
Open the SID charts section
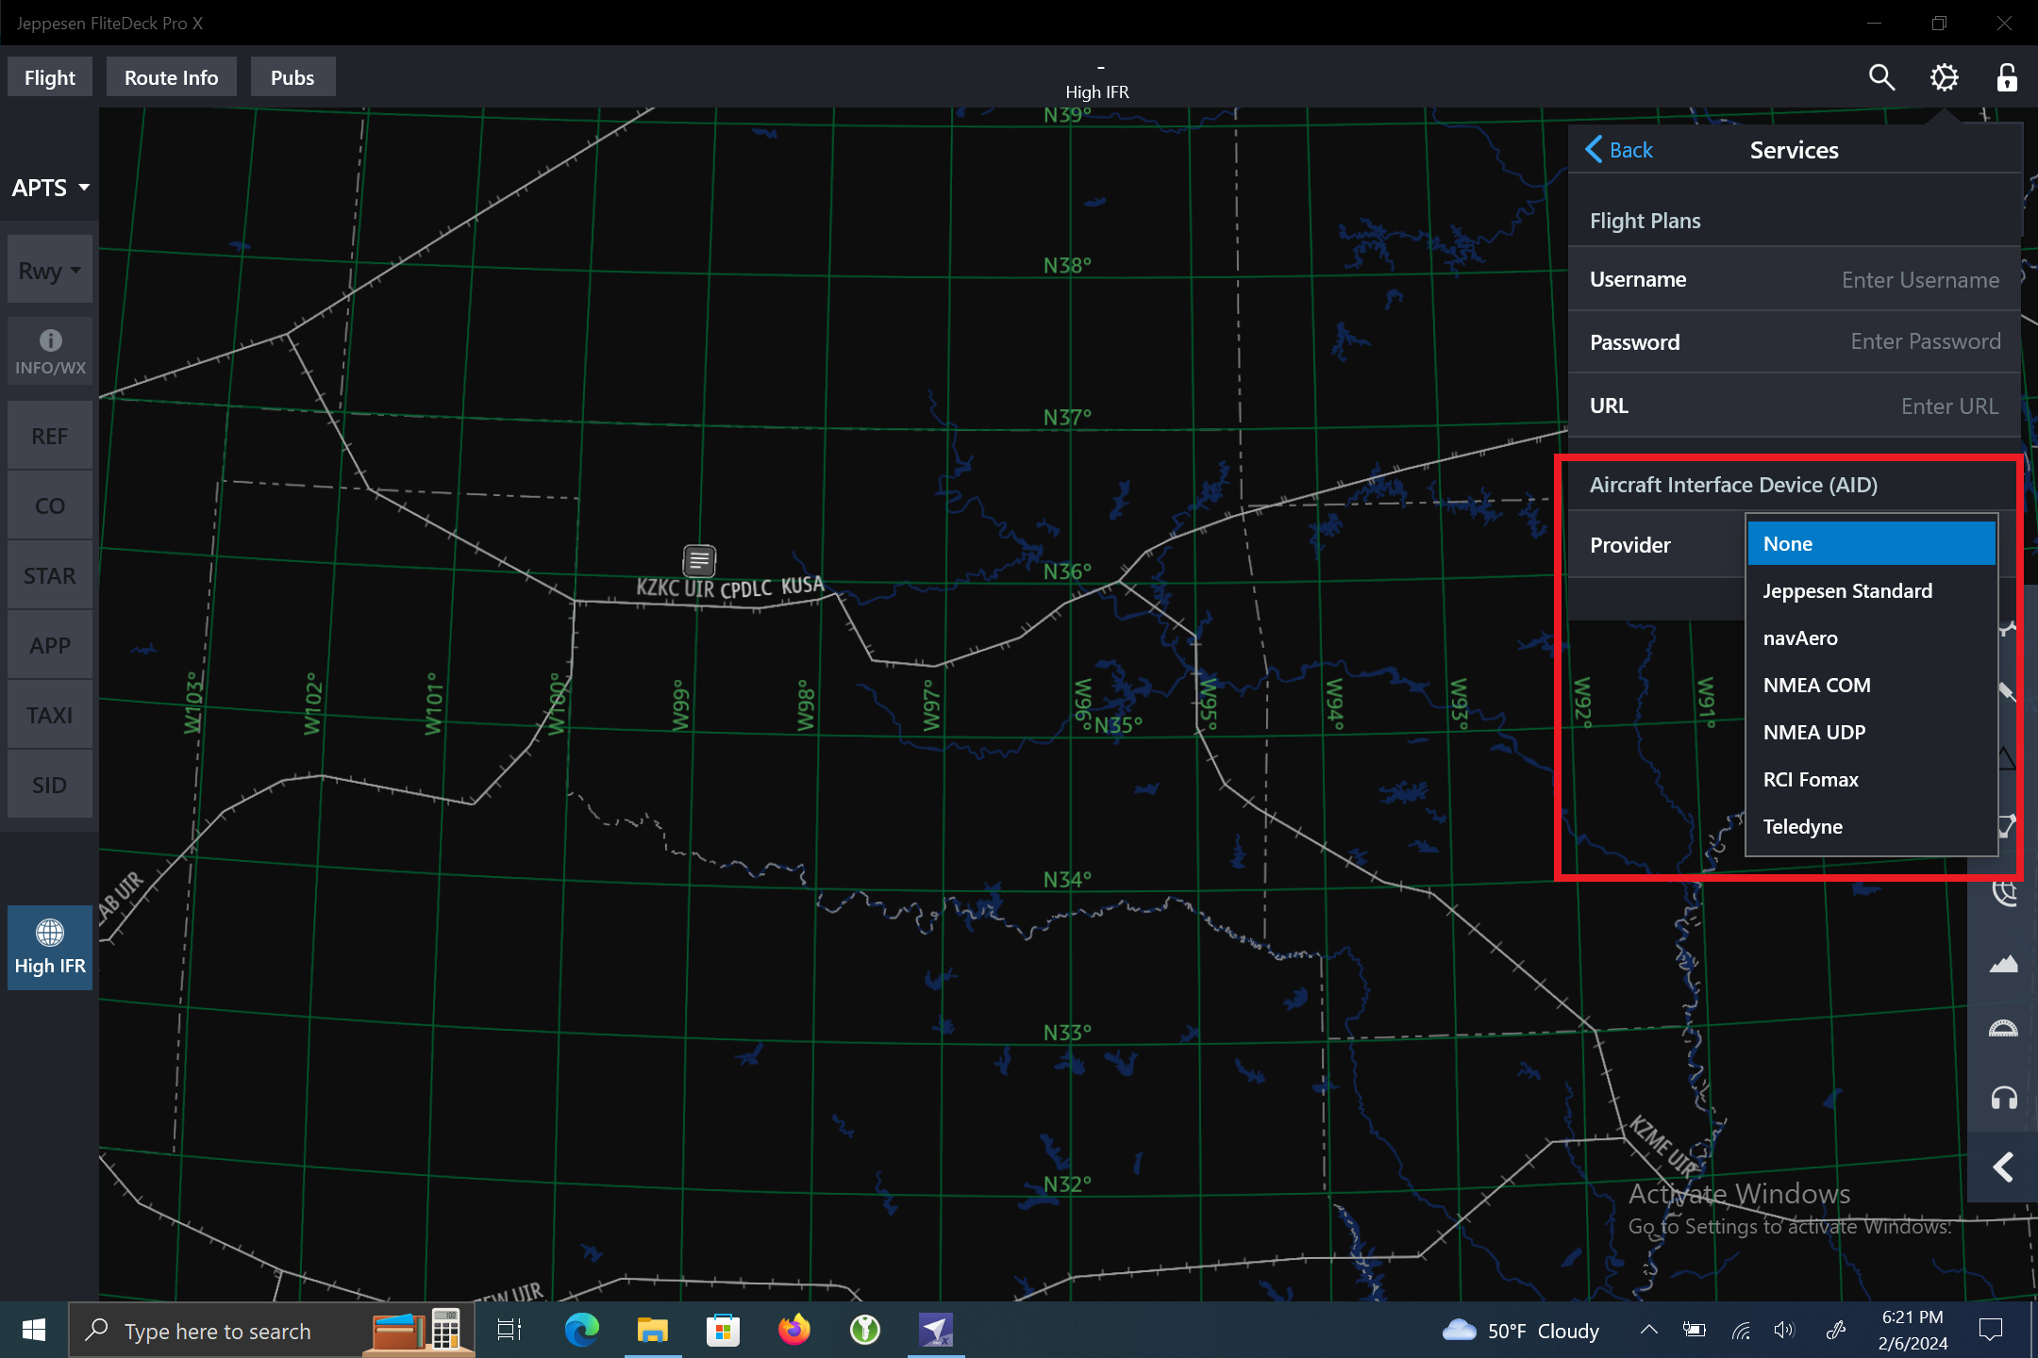(x=50, y=785)
